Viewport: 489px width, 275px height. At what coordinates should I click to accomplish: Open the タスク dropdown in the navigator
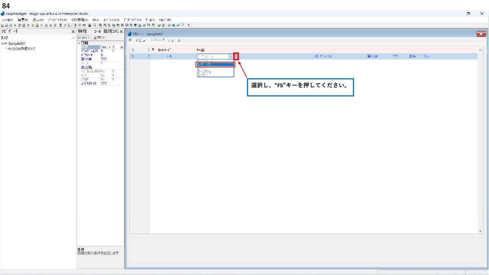click(73, 38)
